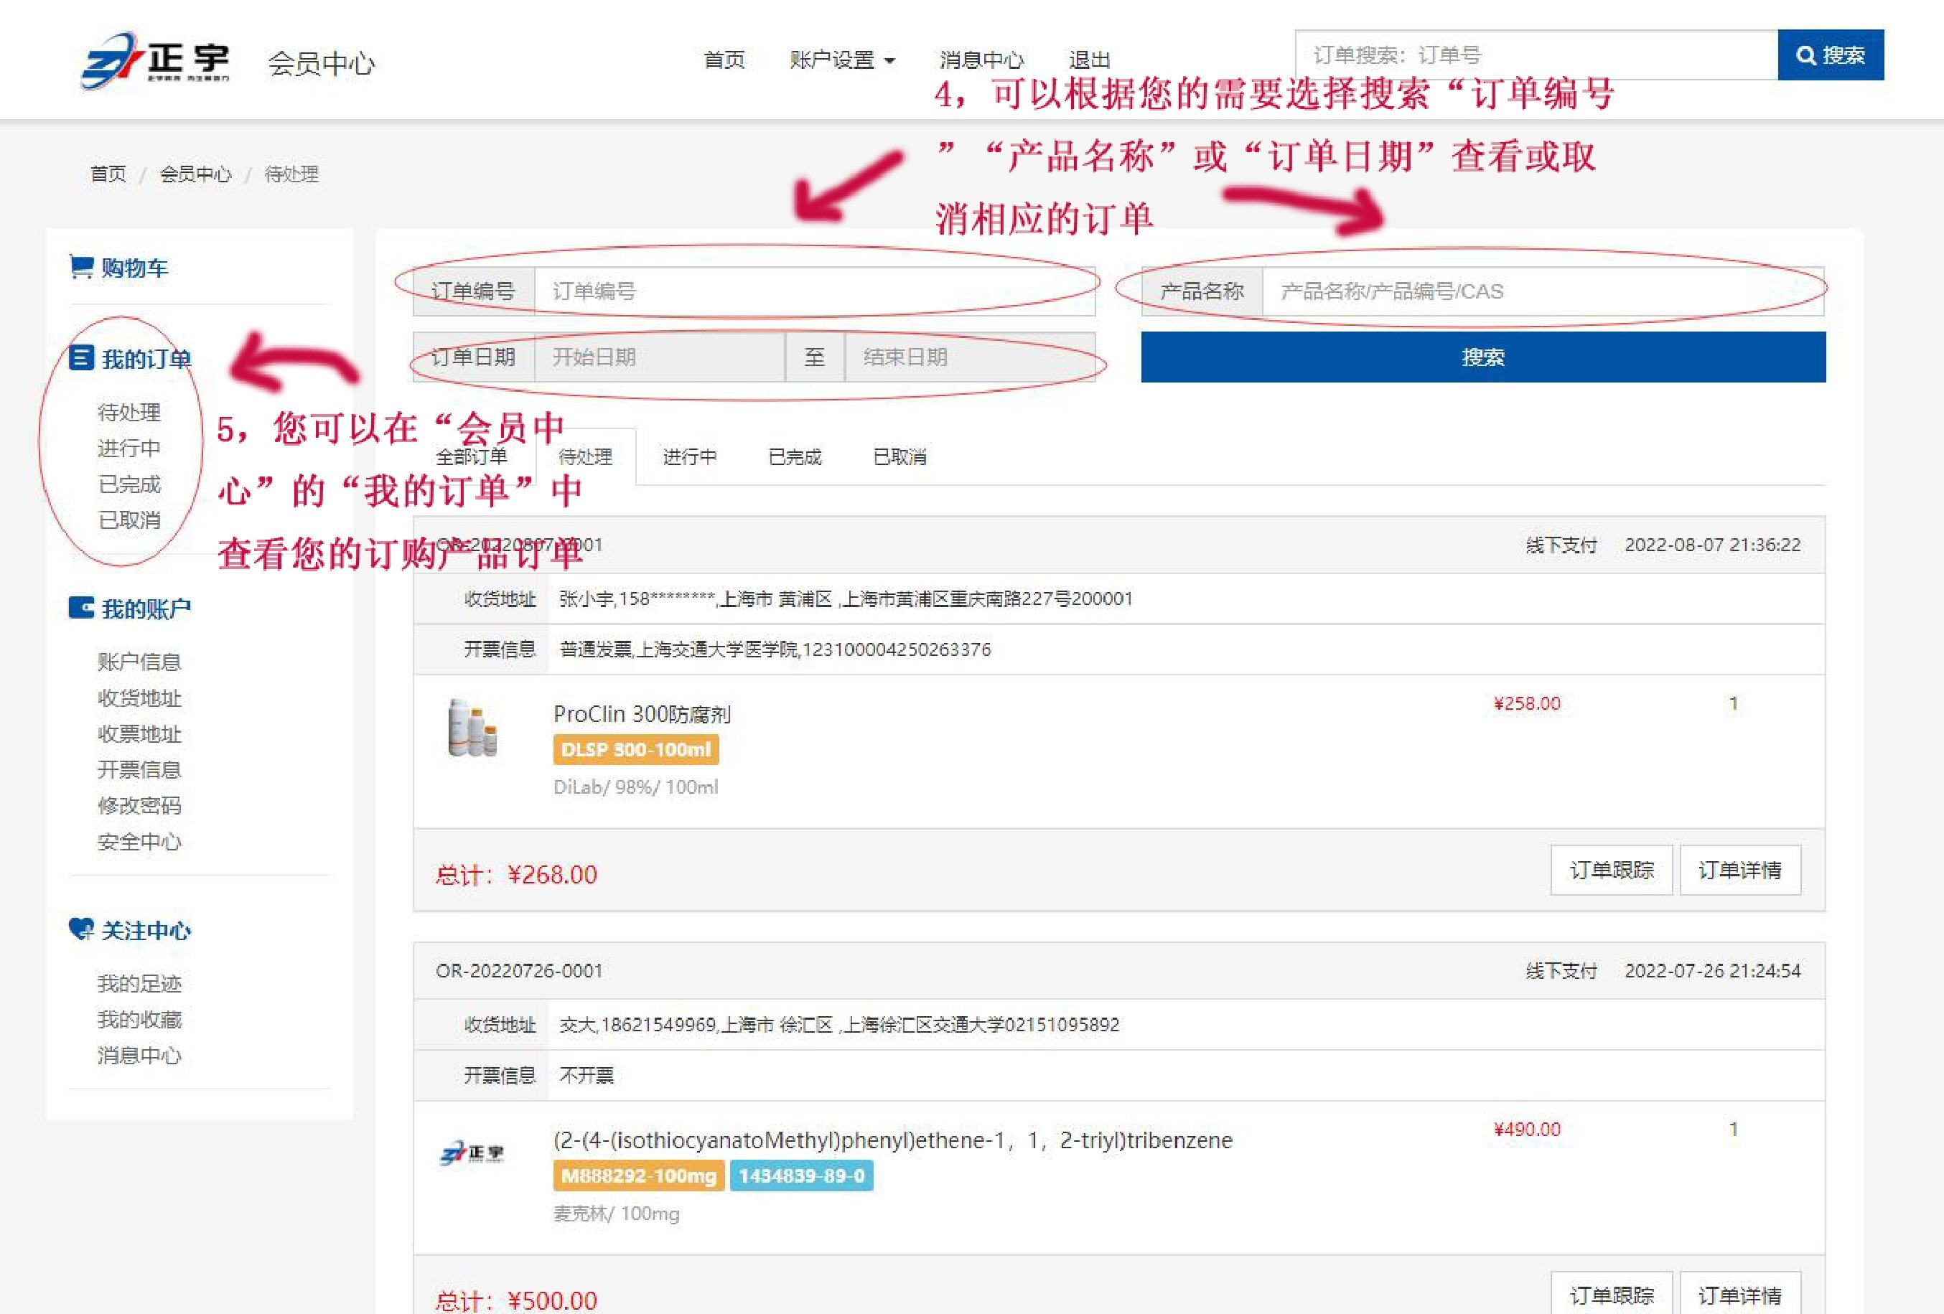Open 修改密码 in sidebar
This screenshot has width=1944, height=1314.
tap(139, 805)
